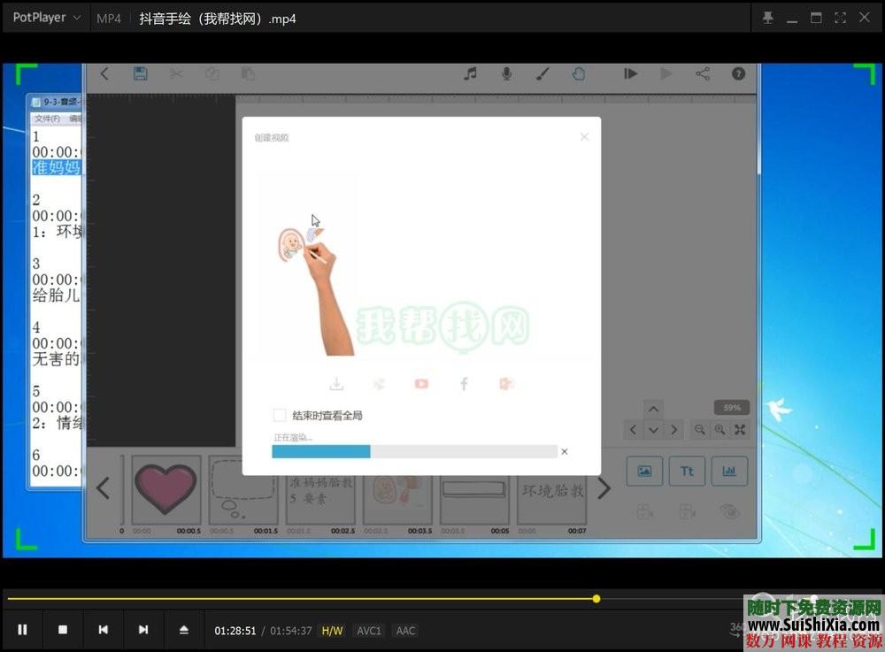Click the help question-mark icon
885x652 pixels.
739,74
